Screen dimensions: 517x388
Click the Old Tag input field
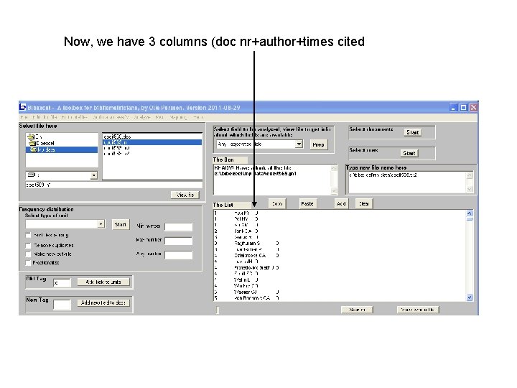coord(62,283)
